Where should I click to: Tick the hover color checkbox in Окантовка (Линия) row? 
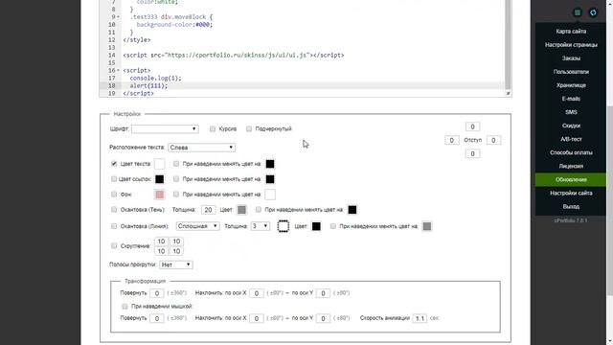point(332,226)
